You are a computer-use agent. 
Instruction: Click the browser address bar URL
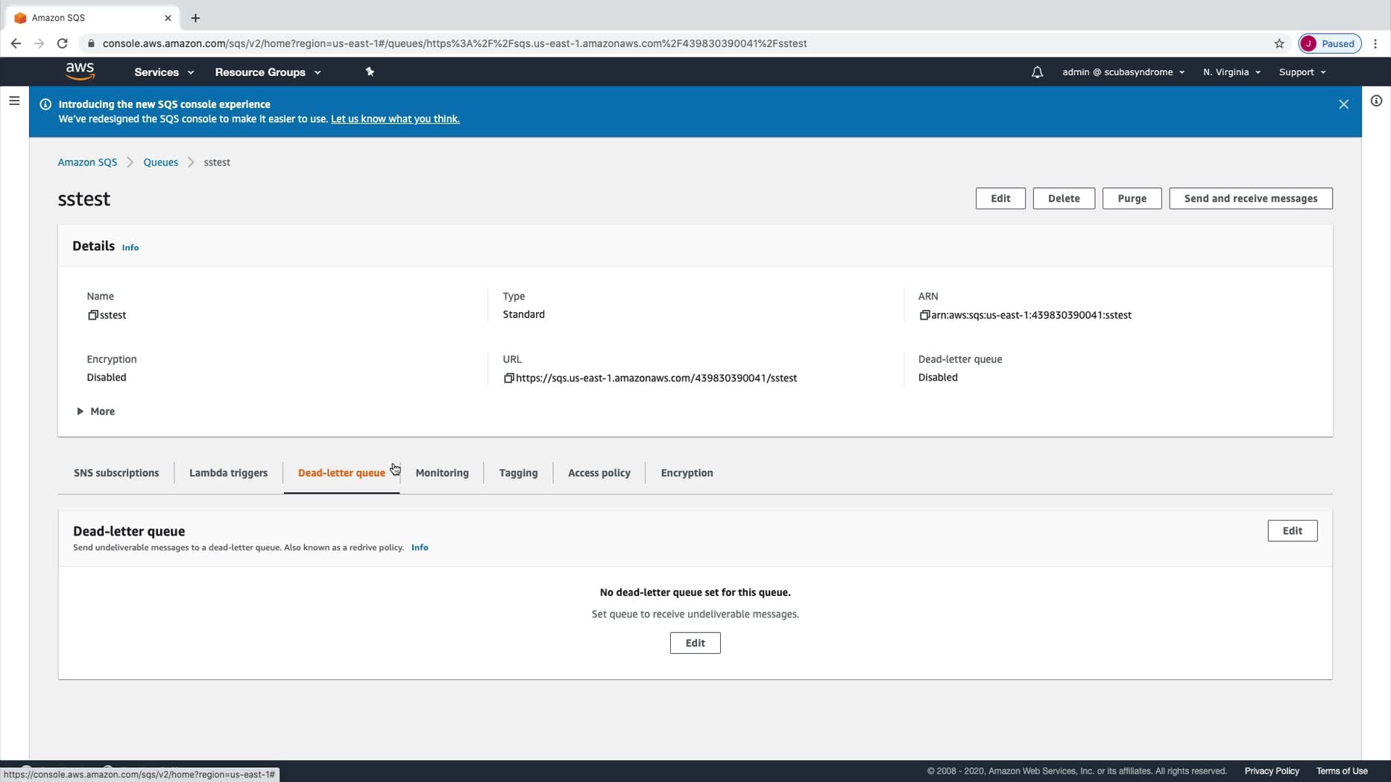[x=455, y=43]
